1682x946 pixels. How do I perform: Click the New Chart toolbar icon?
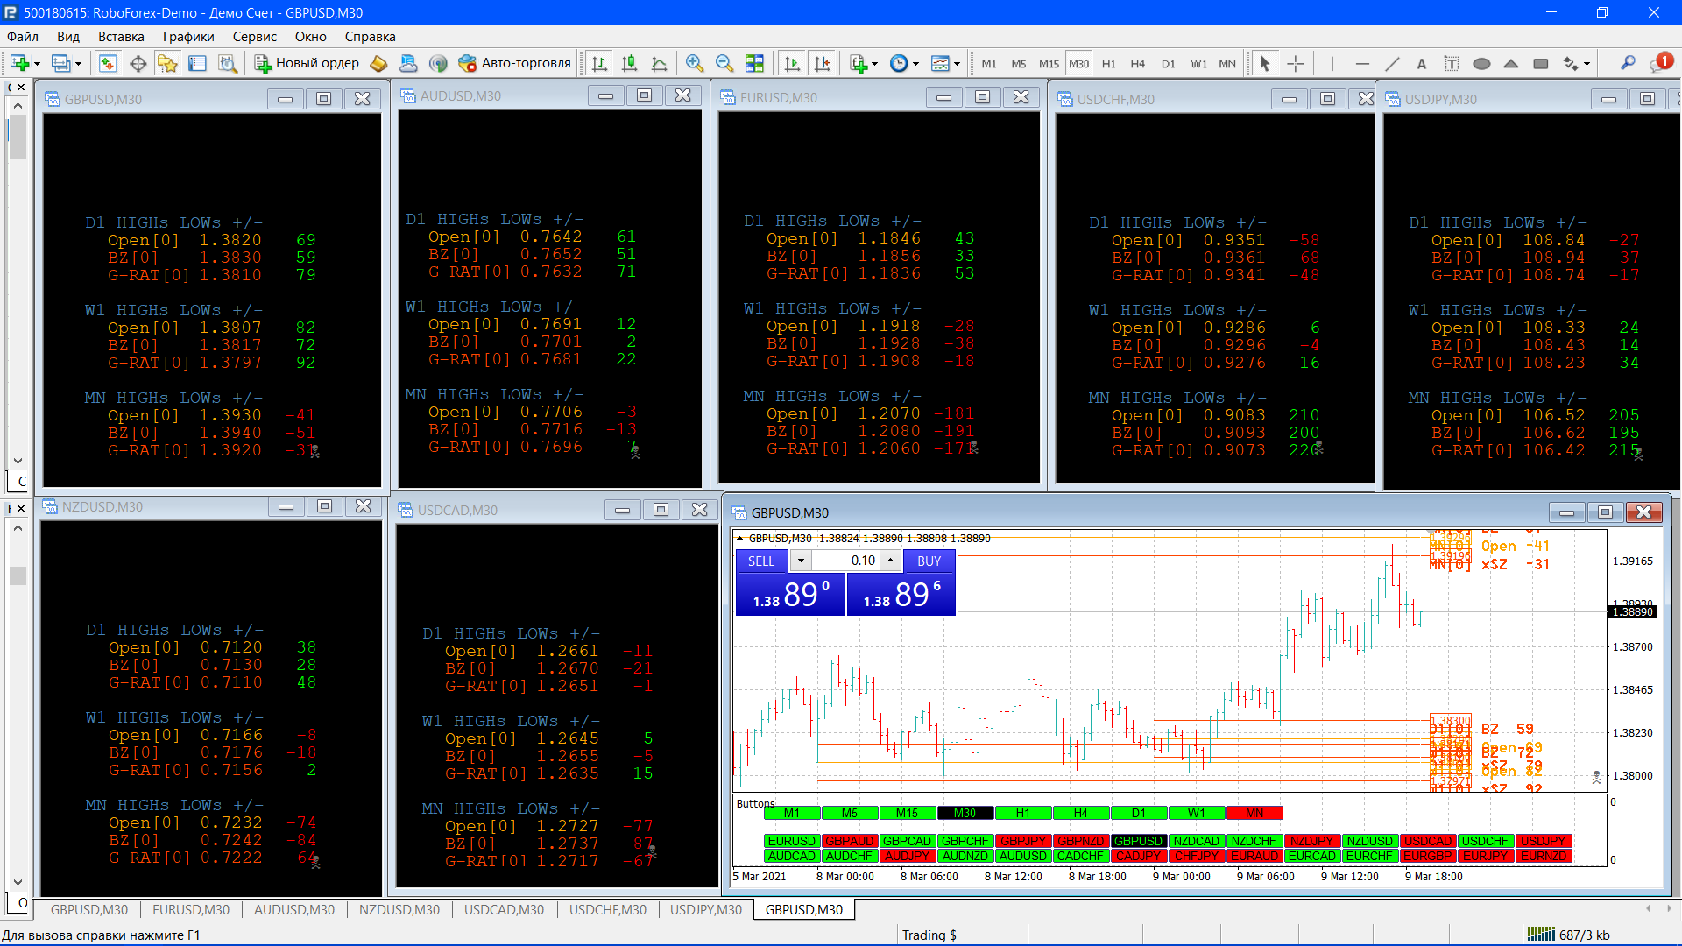[x=19, y=63]
